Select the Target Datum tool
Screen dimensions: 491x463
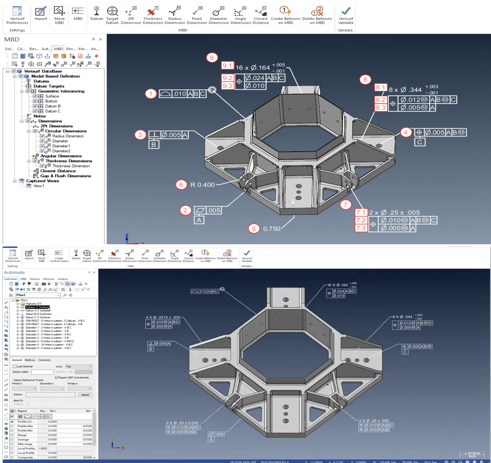click(112, 14)
